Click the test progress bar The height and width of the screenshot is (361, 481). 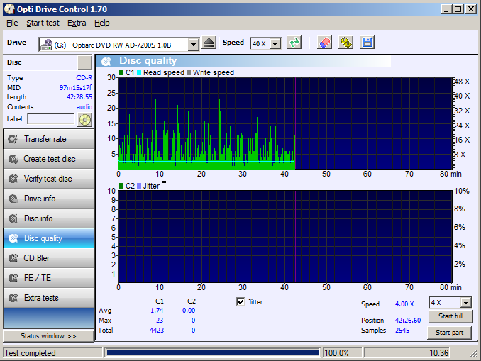click(x=212, y=352)
